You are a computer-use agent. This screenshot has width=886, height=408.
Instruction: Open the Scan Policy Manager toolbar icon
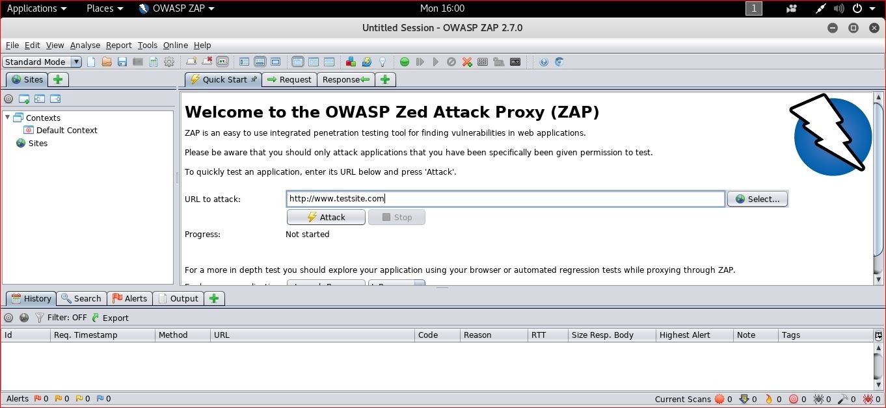[483, 62]
